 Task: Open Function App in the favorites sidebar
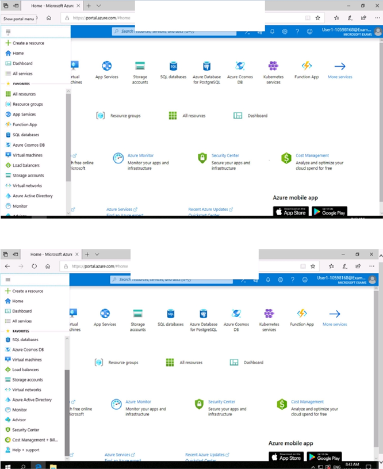[x=21, y=124]
